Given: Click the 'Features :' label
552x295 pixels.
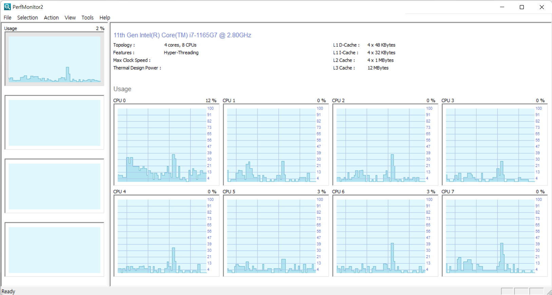Looking at the screenshot, I should tap(123, 53).
